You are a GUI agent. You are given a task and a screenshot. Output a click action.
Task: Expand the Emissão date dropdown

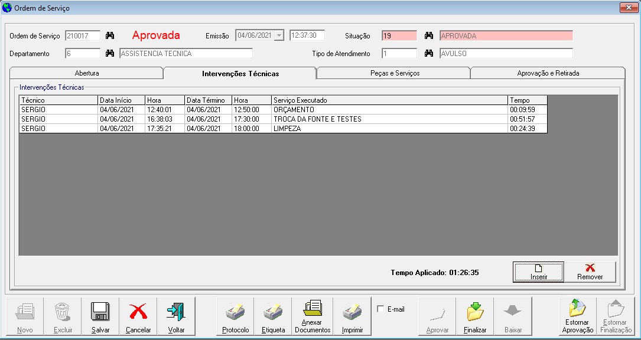coord(279,35)
